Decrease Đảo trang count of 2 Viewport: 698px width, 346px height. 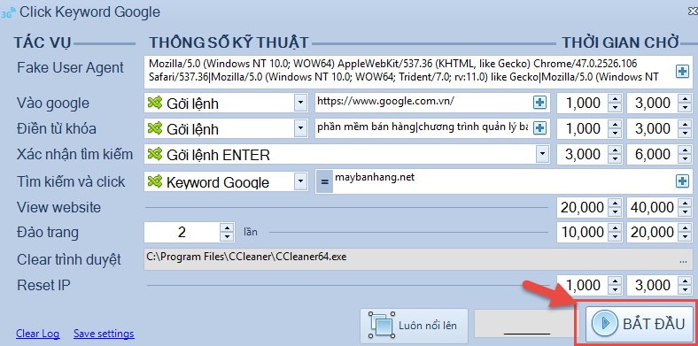tap(227, 236)
